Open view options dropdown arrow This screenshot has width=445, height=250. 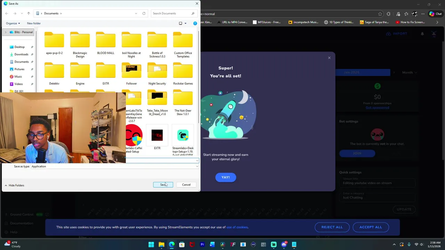tap(185, 23)
